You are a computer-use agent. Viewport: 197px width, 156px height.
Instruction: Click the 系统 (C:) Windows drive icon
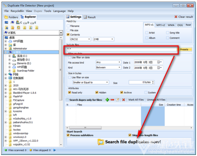(14, 56)
